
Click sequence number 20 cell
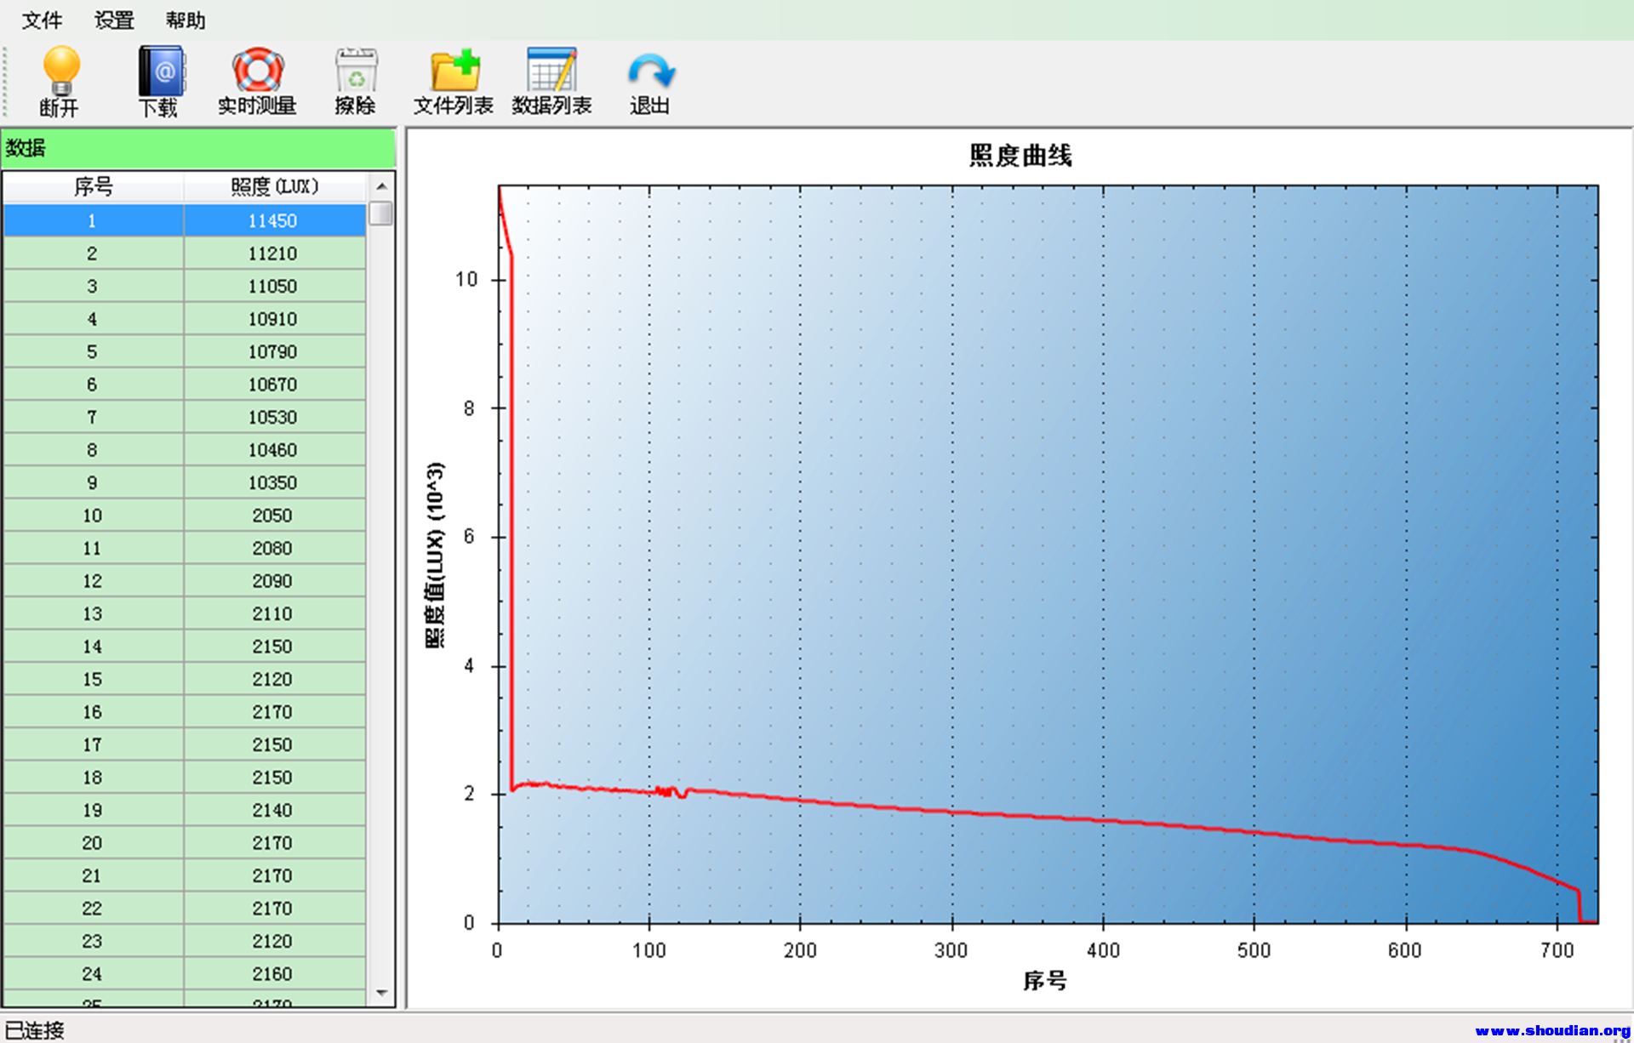point(93,843)
